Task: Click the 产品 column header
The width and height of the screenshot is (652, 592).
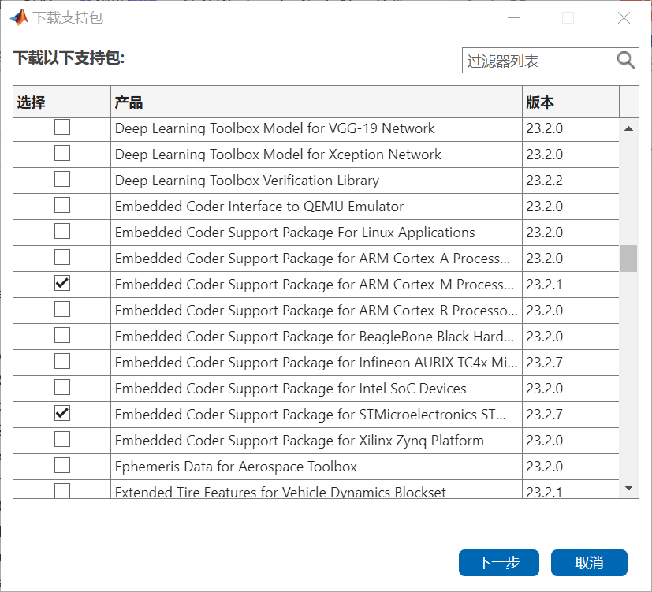Action: tap(316, 102)
